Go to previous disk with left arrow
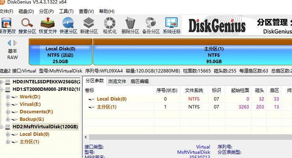Screen dimensions: 292x158 pos(9,43)
